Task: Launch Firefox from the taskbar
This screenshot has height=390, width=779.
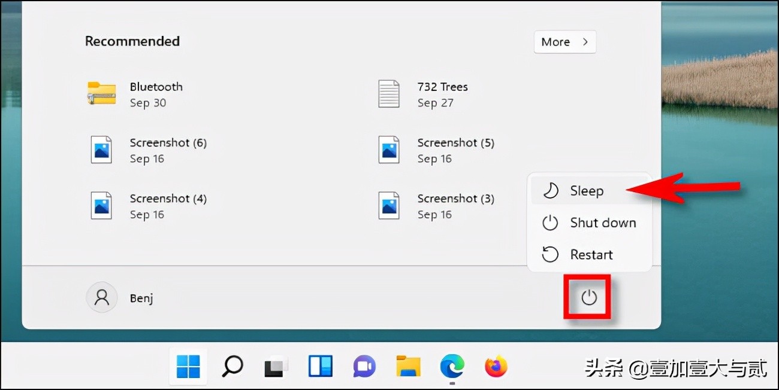Action: 496,367
